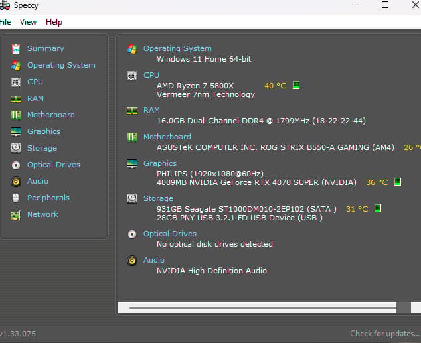Click the NVIDIA High Definition Audio text
421x343 pixels.
212,271
